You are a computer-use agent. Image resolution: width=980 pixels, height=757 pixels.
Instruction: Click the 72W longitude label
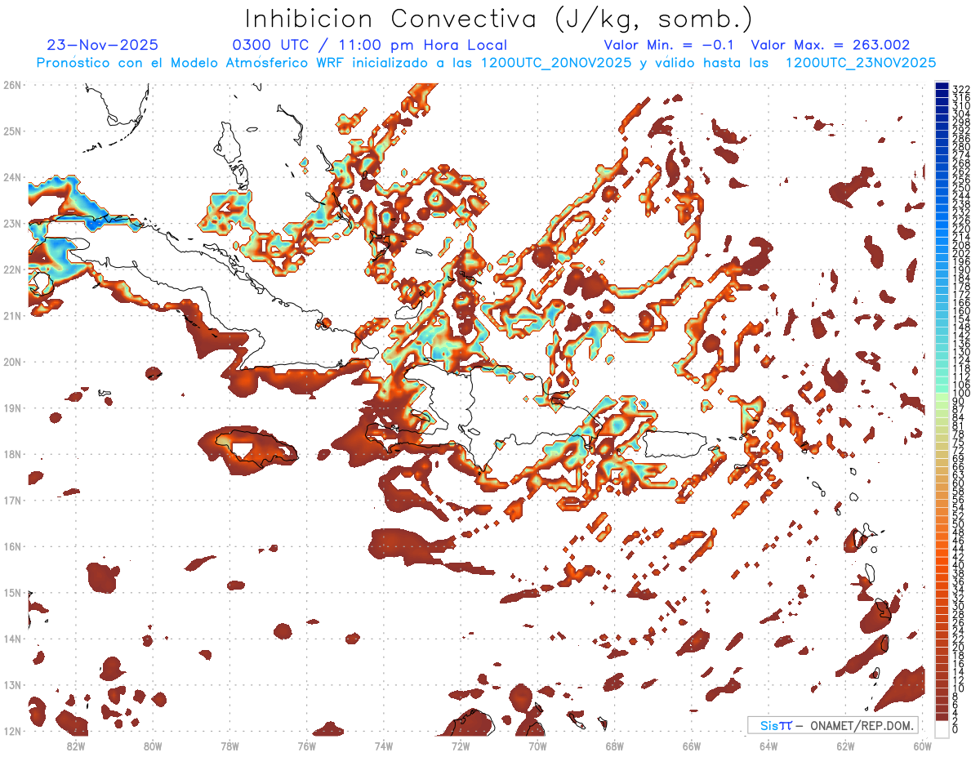click(461, 746)
